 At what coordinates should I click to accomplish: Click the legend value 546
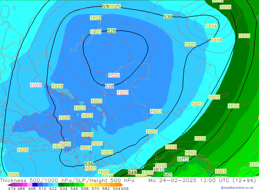[74, 188]
